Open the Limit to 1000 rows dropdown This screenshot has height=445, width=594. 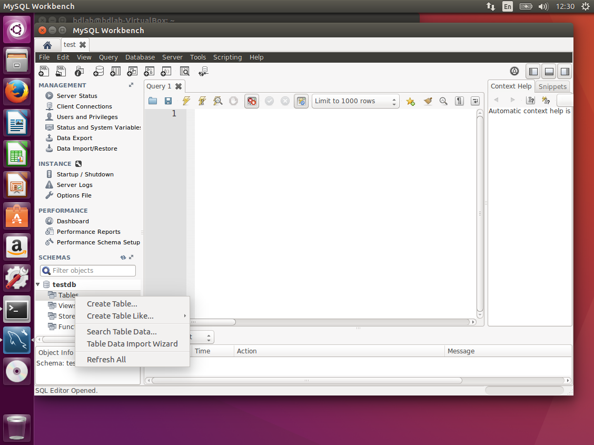tap(355, 101)
